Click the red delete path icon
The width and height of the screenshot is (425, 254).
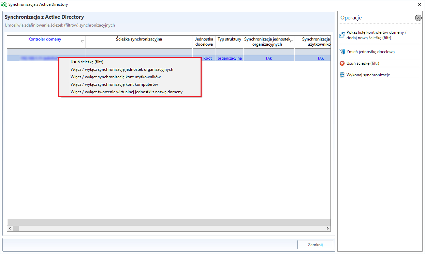[342, 63]
